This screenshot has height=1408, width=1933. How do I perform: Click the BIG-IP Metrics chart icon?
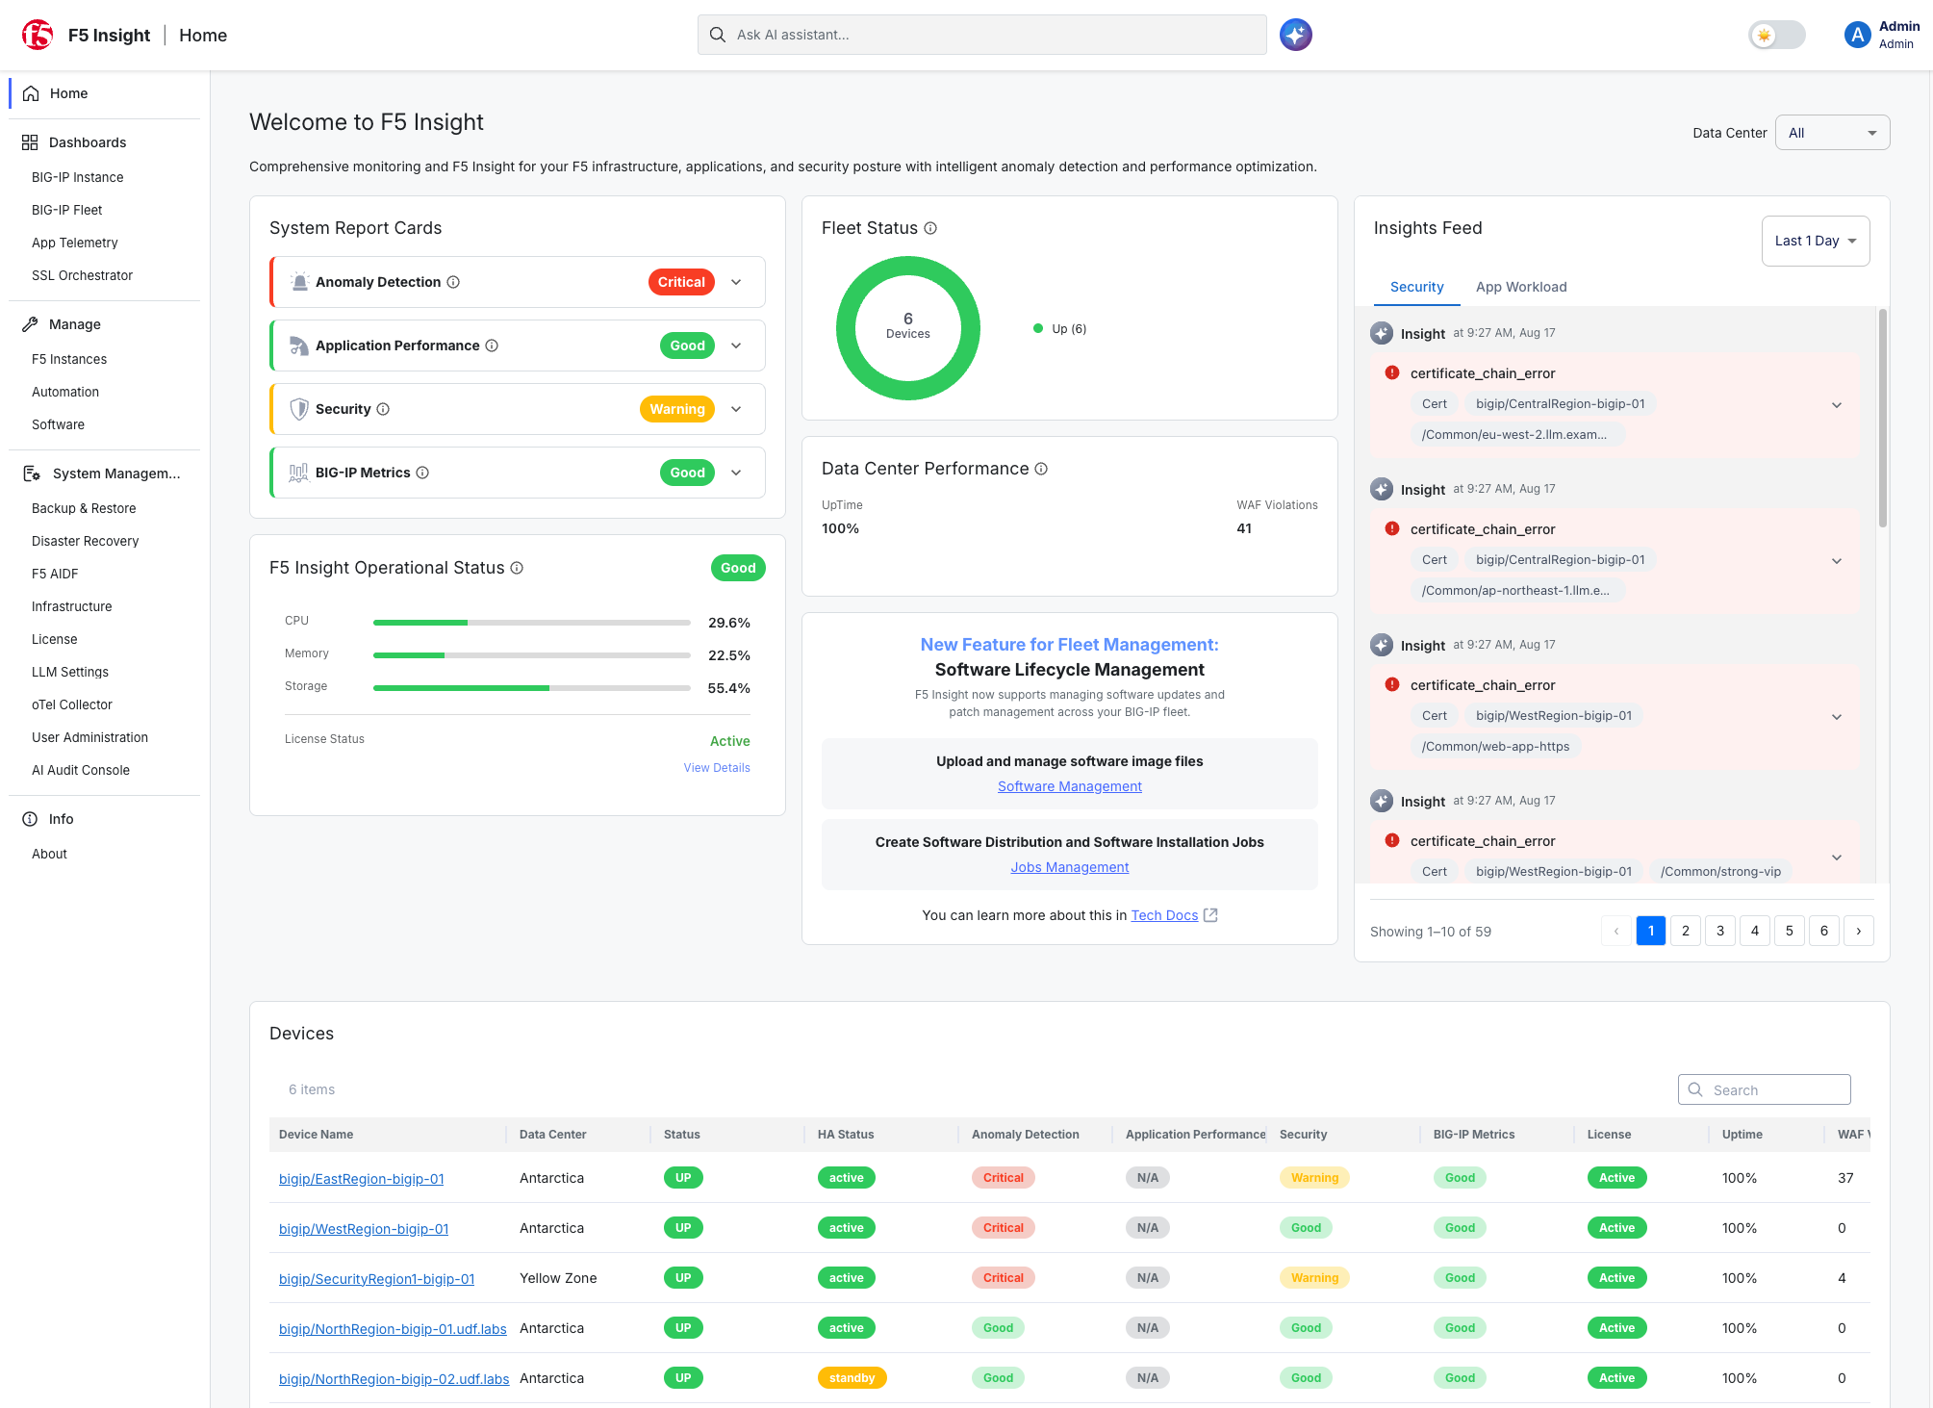pyautogui.click(x=299, y=473)
